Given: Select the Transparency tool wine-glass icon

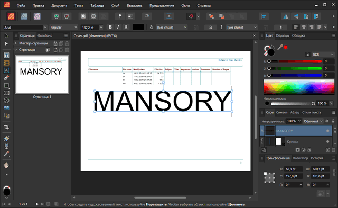Looking at the screenshot, I should tap(6, 146).
